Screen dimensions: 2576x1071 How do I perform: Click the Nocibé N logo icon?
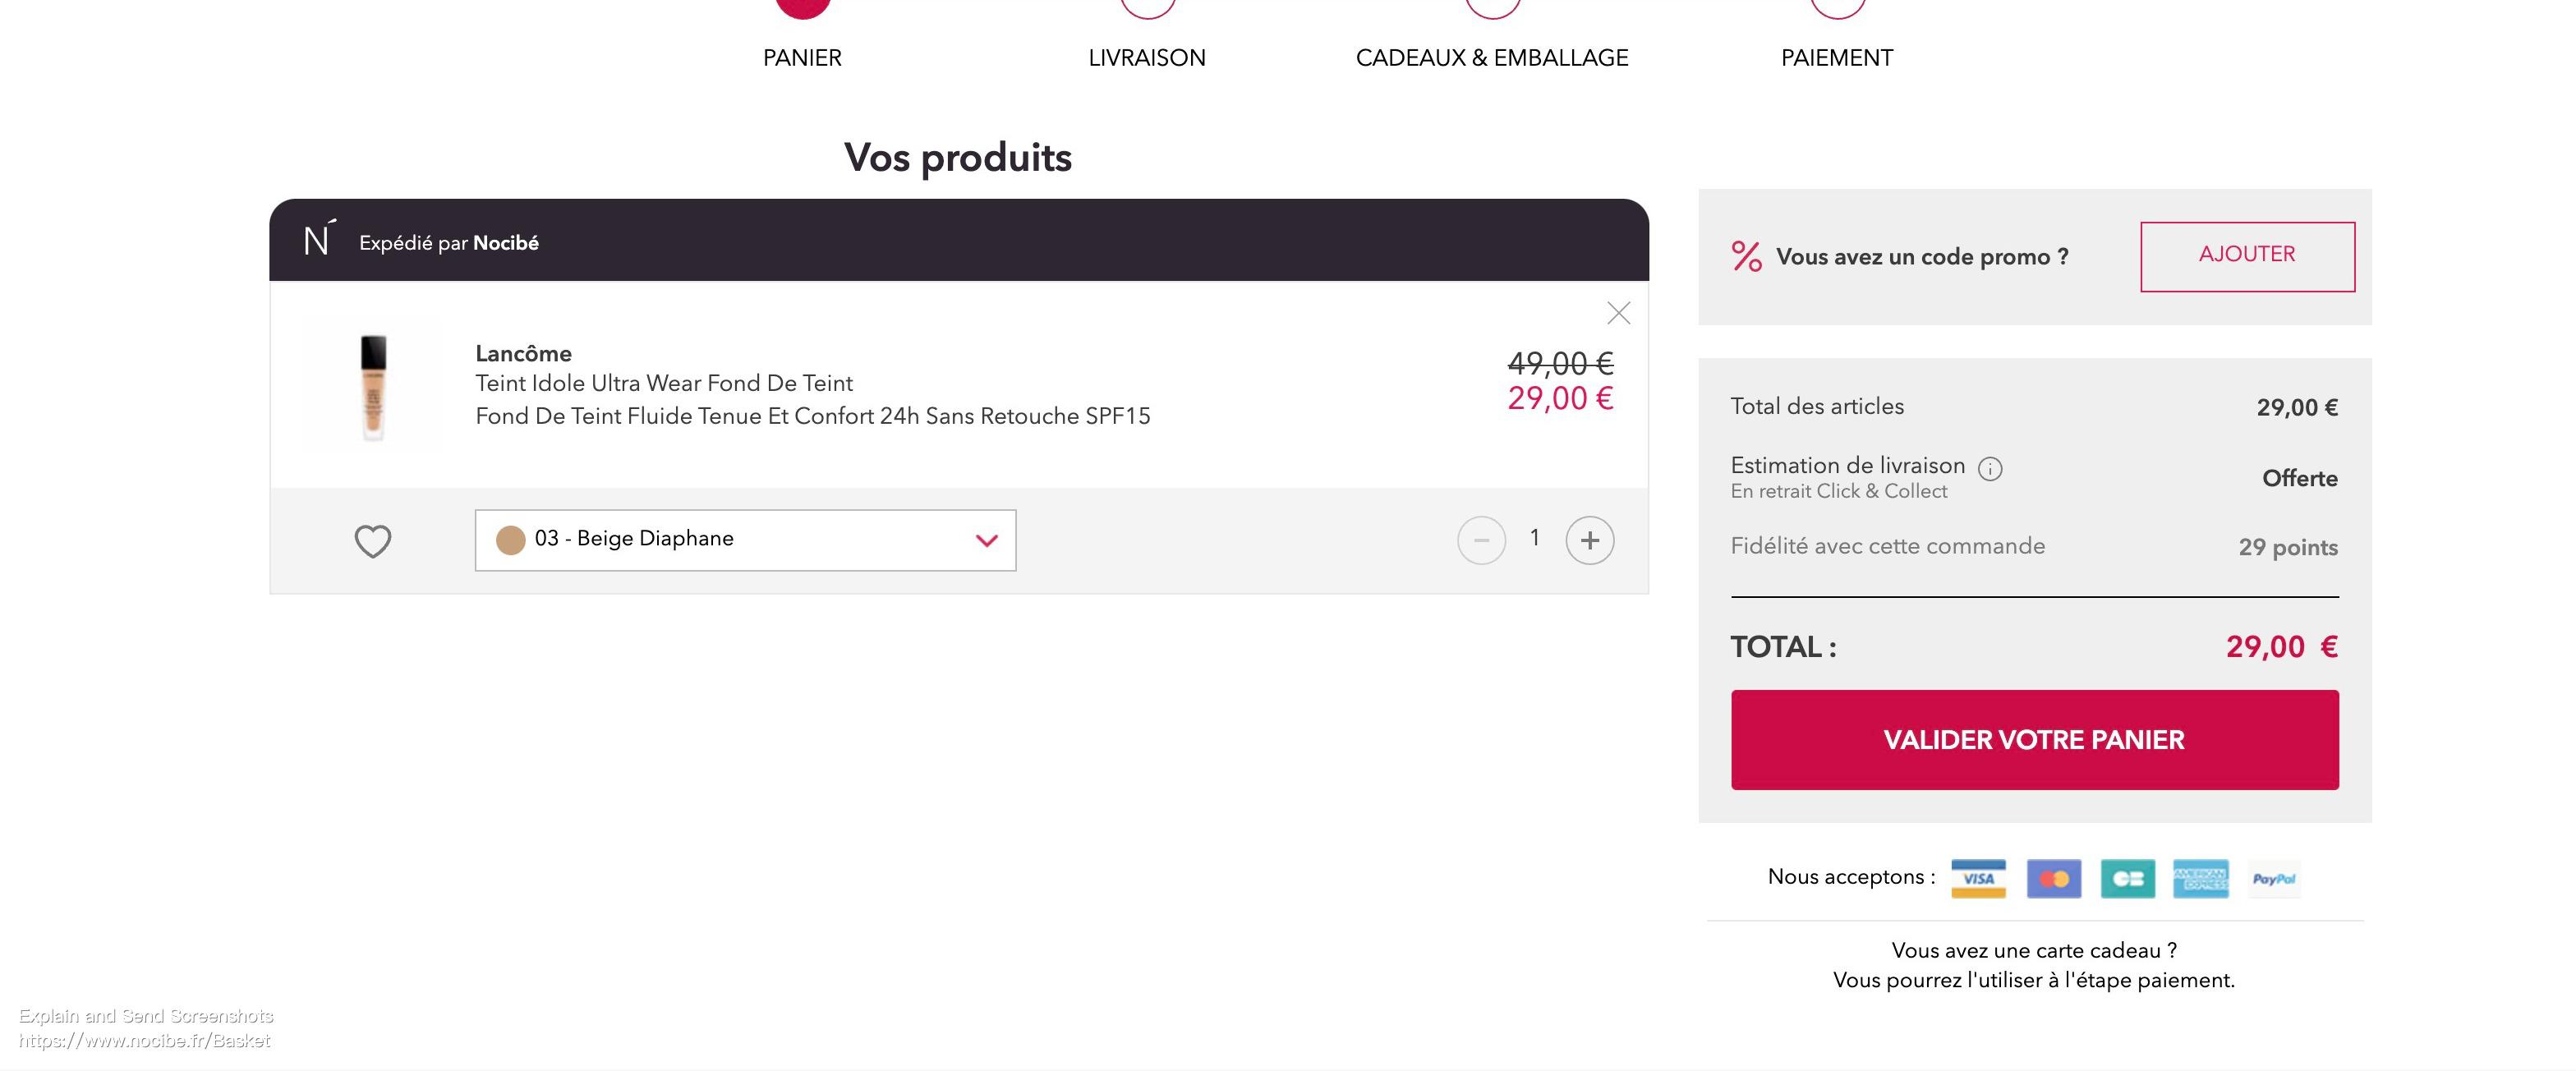(x=318, y=239)
